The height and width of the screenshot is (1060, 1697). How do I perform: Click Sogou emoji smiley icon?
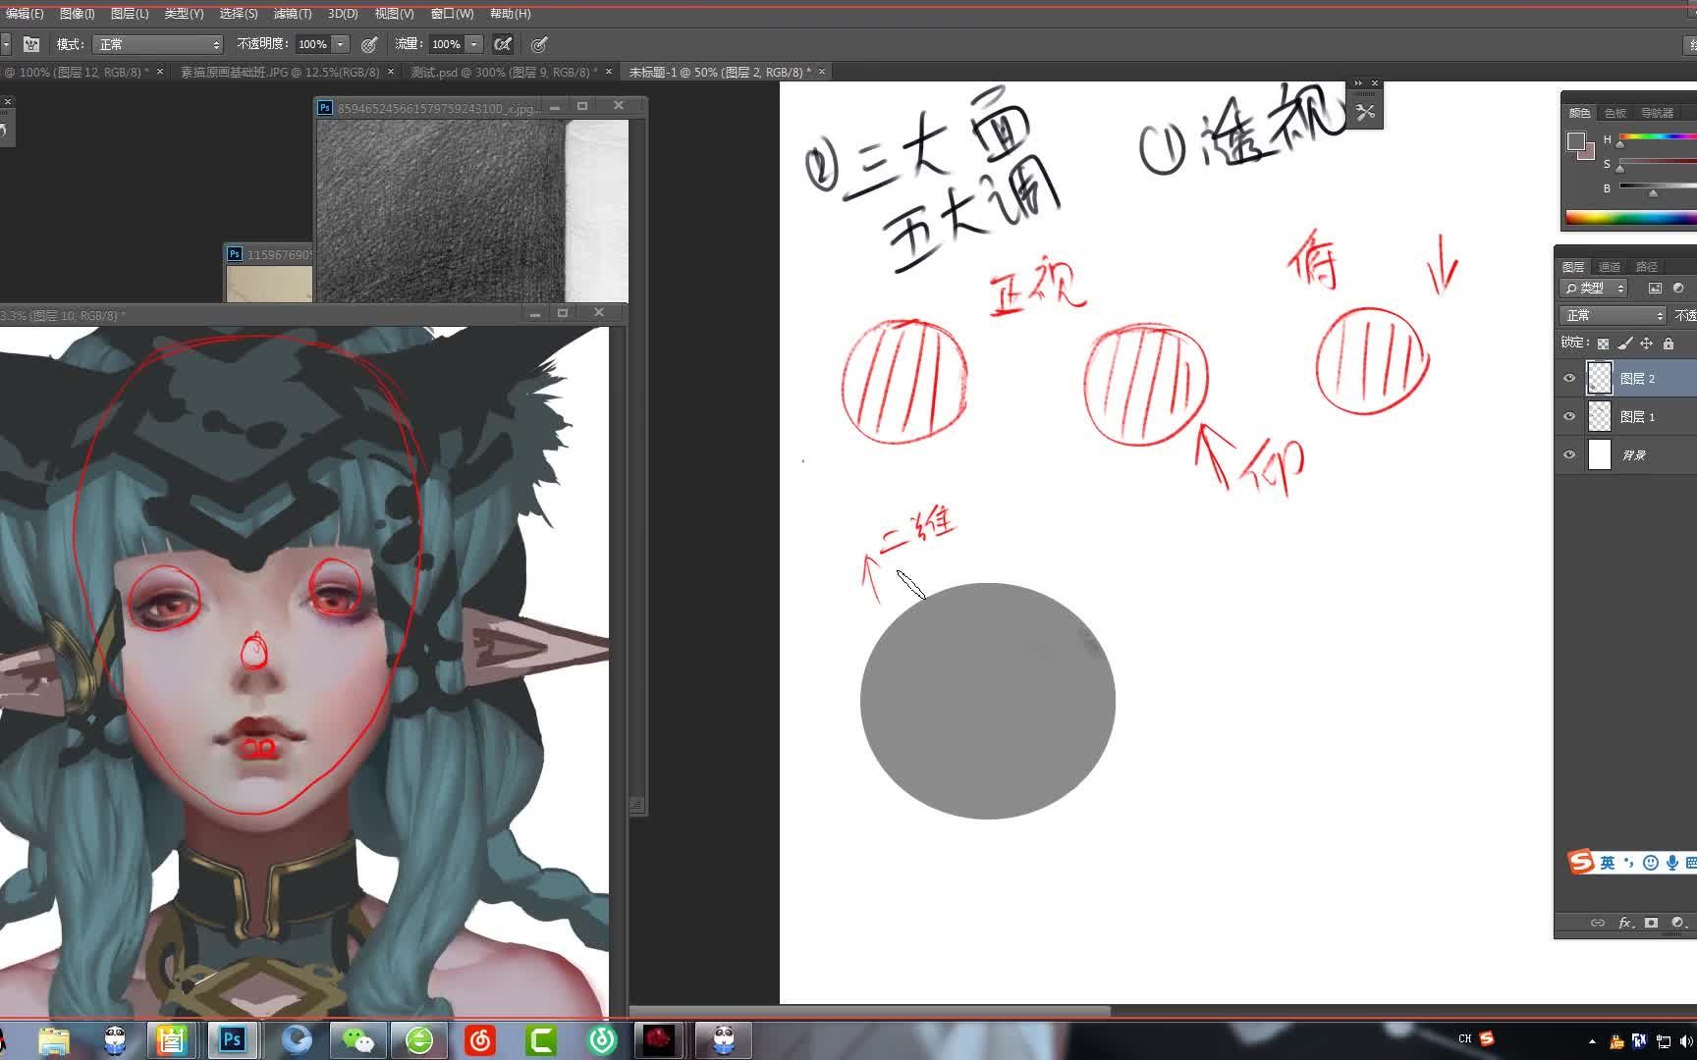[x=1651, y=863]
